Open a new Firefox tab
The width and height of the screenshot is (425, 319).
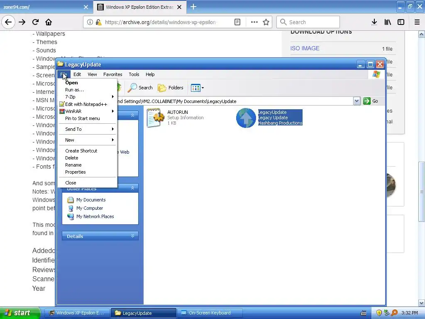point(193,7)
